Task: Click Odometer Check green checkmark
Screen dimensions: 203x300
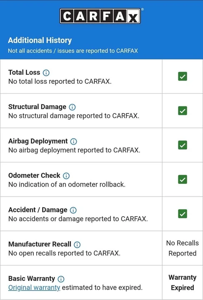Action: (183, 180)
